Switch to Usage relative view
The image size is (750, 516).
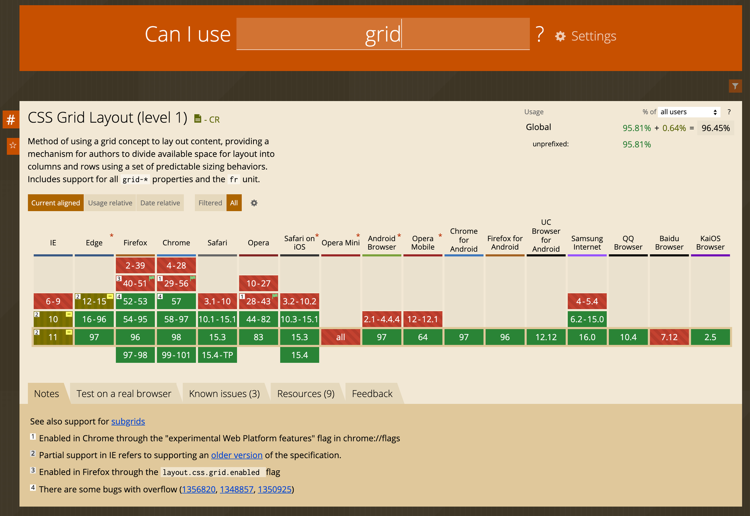110,203
